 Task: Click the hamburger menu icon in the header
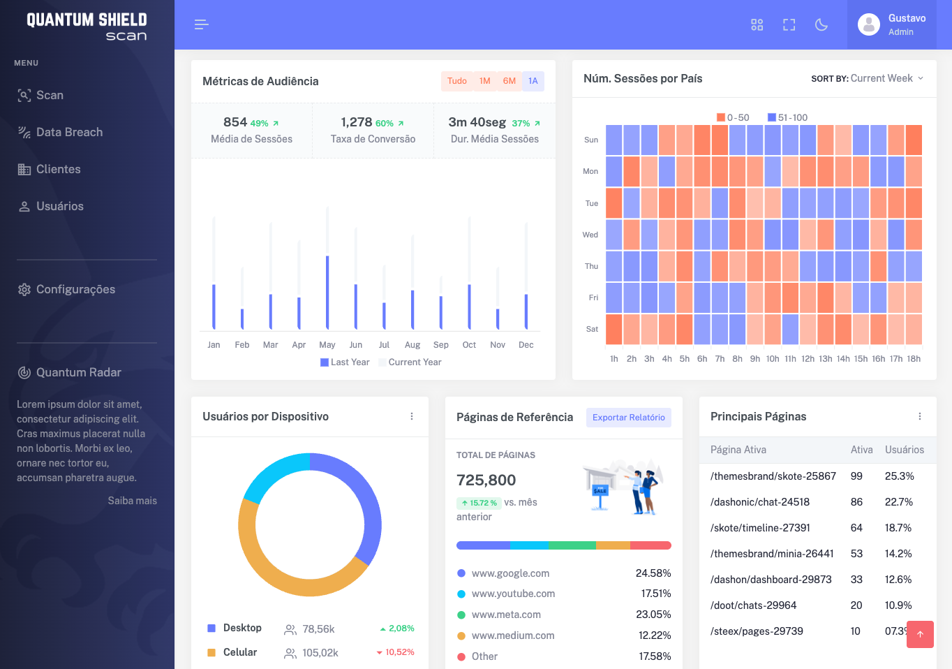[x=201, y=25]
